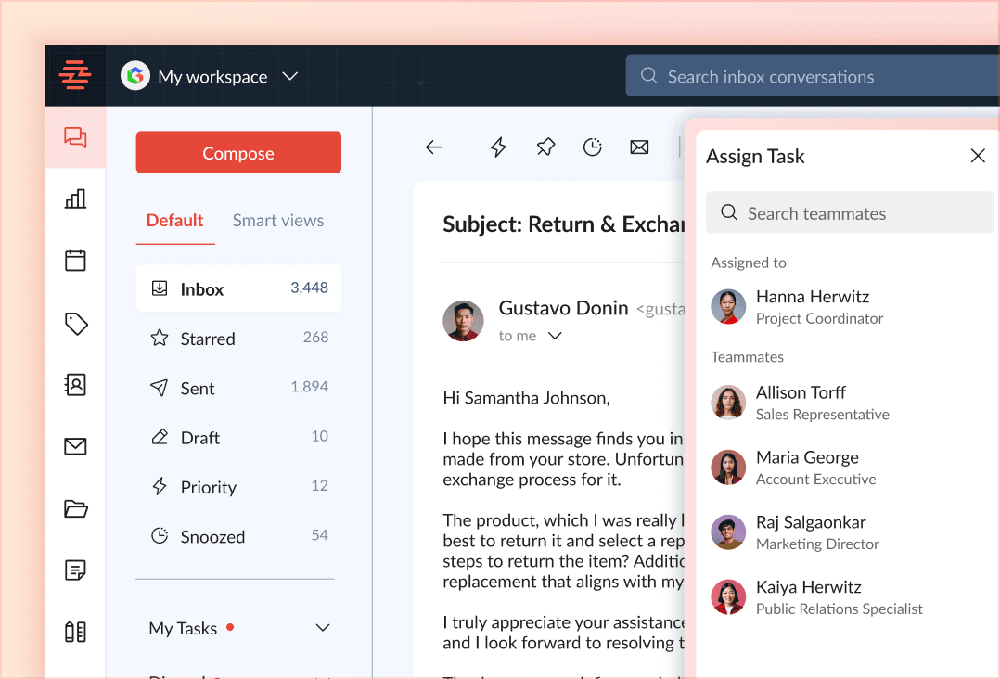Click the 'Hi Samantha Johnson,' greeting line
1000x679 pixels.
pyautogui.click(x=526, y=398)
